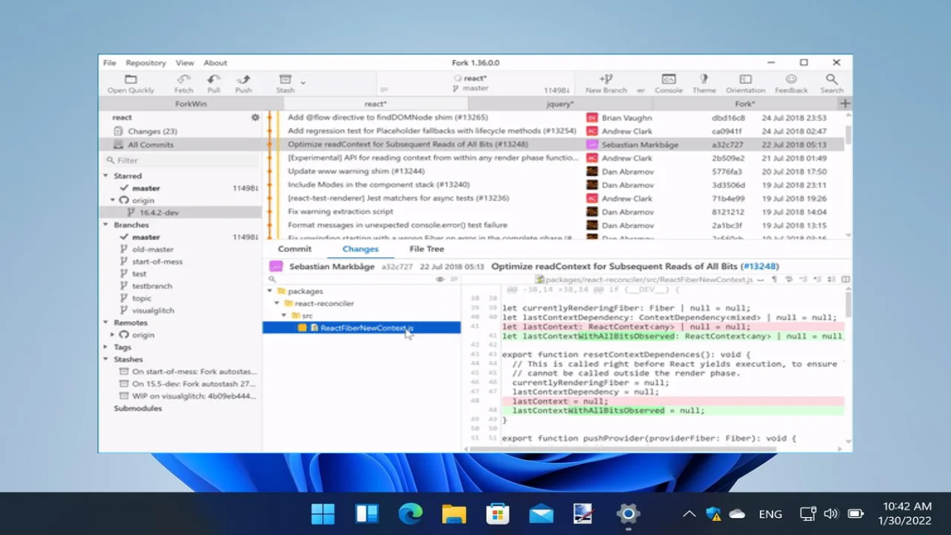Select ReactFiberNewContext.js in file list
This screenshot has height=535, width=951.
362,328
